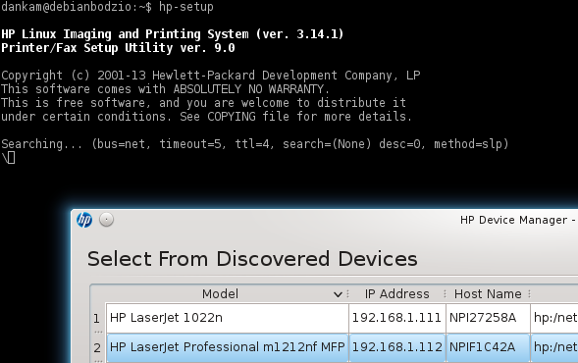Click the HP logo window icon
The image size is (578, 363).
[x=84, y=220]
